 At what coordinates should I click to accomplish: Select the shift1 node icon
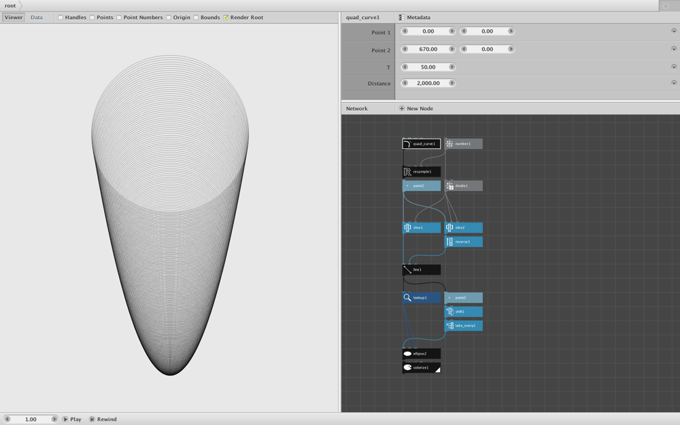click(x=449, y=311)
